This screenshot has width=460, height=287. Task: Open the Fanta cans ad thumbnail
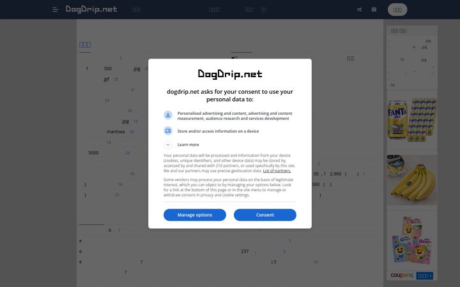(412, 120)
